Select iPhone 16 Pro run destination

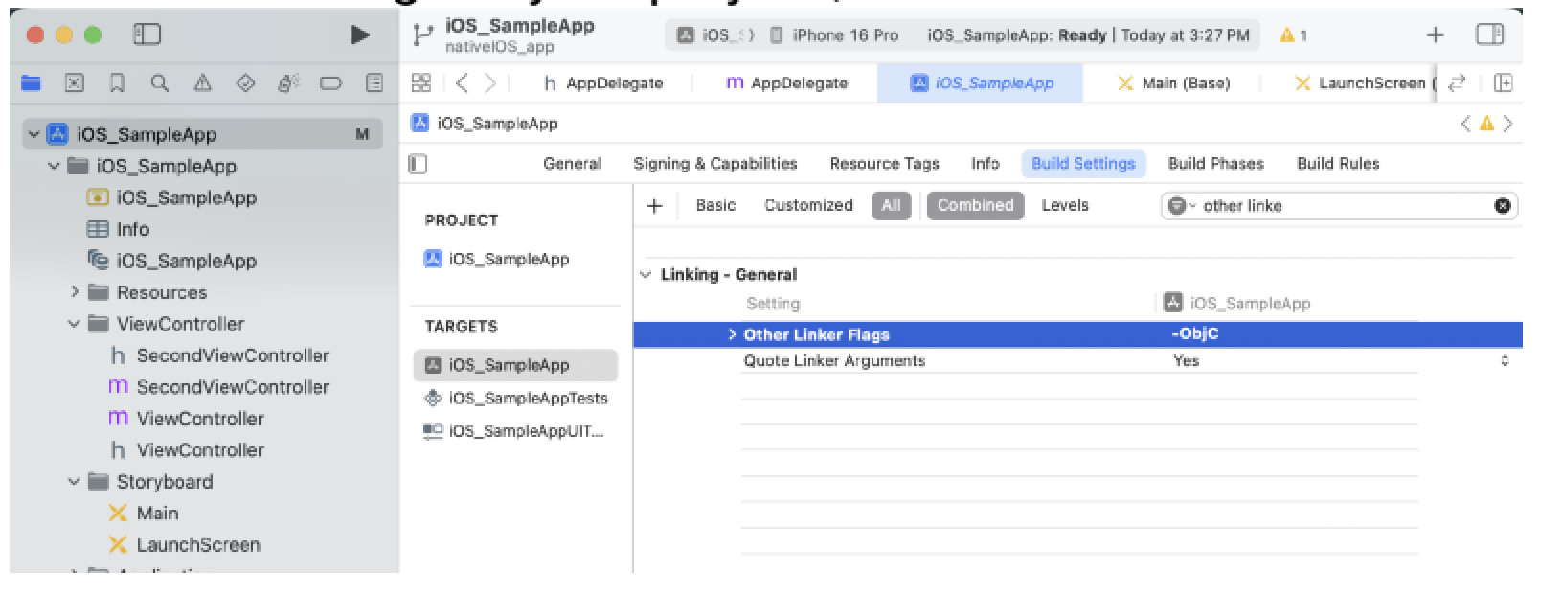coord(834,35)
